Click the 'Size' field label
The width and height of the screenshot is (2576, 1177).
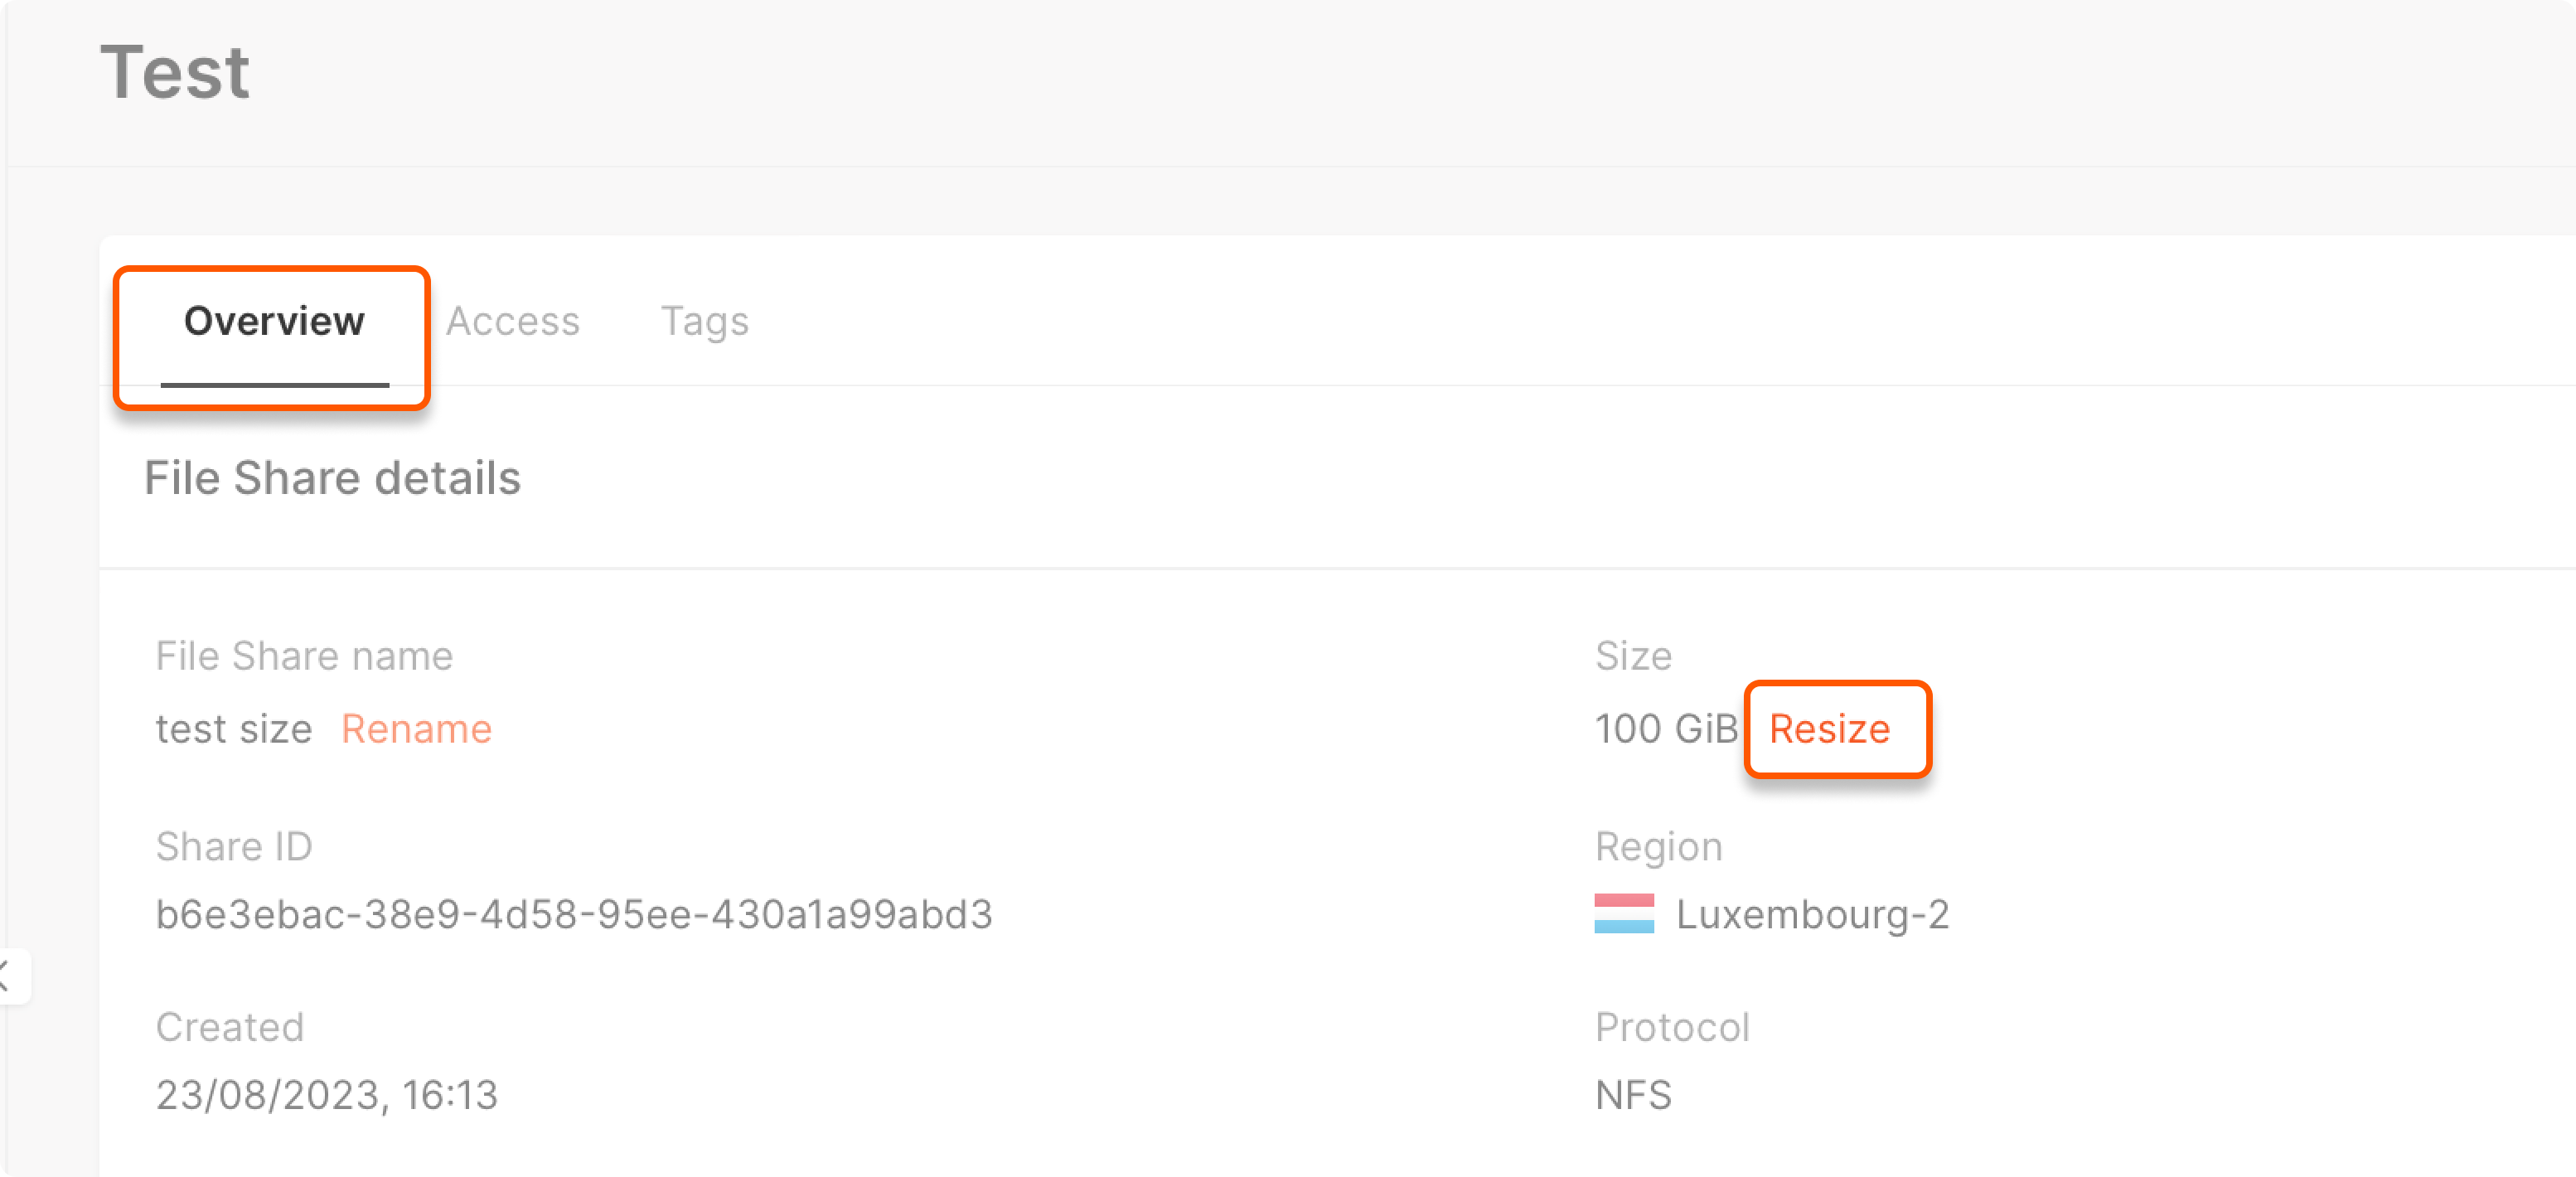[1633, 656]
